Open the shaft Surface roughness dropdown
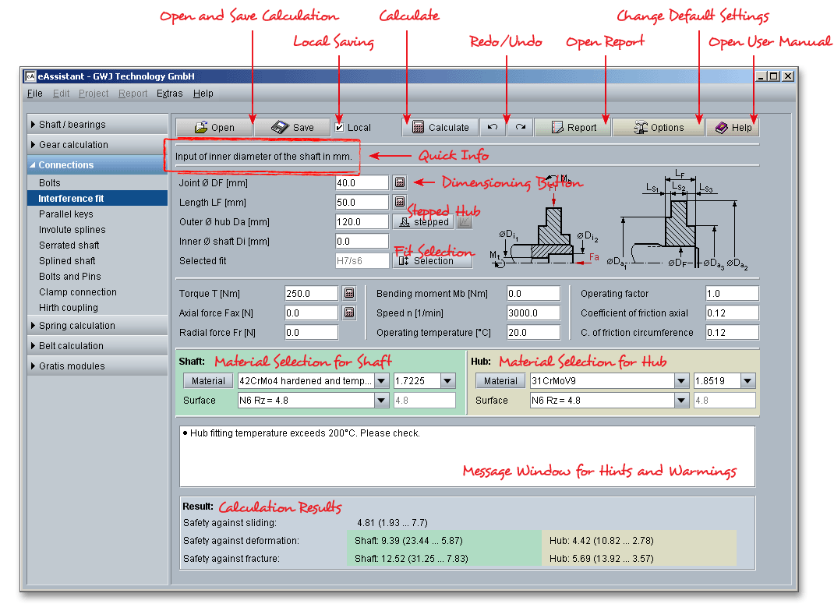Viewport: 834px width, 604px height. [381, 401]
